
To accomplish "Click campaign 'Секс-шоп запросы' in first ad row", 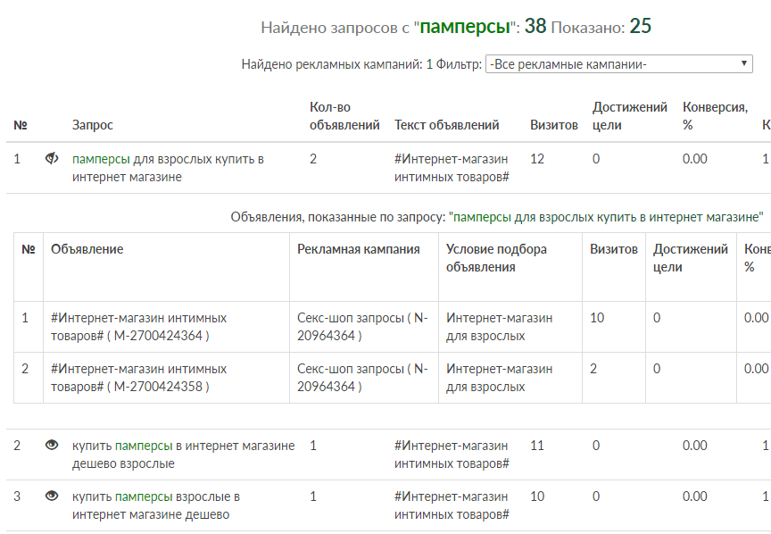I will pyautogui.click(x=362, y=327).
